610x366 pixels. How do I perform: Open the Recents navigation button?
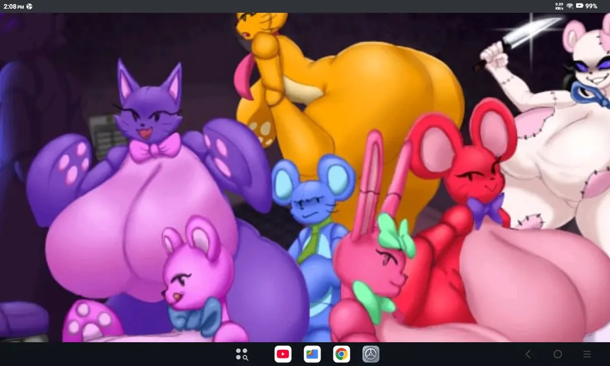tap(587, 354)
